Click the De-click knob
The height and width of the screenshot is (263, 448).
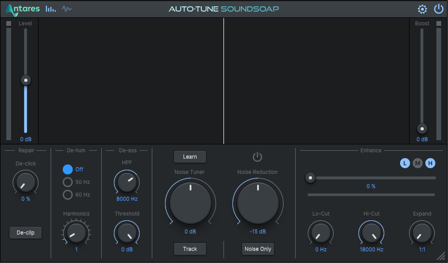click(26, 183)
